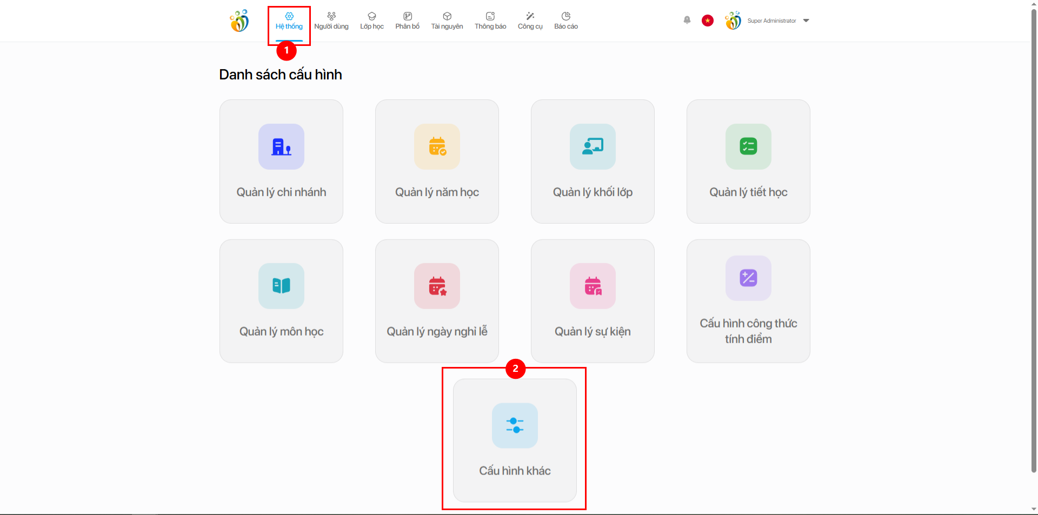Image resolution: width=1038 pixels, height=515 pixels.
Task: Select the Quản lý tiết học checklist icon
Action: (748, 146)
